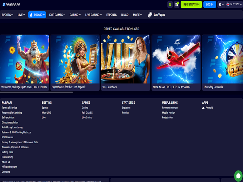This screenshot has width=243, height=182.
Task: Open the Responsible Gambling link
Action: tap(12, 113)
